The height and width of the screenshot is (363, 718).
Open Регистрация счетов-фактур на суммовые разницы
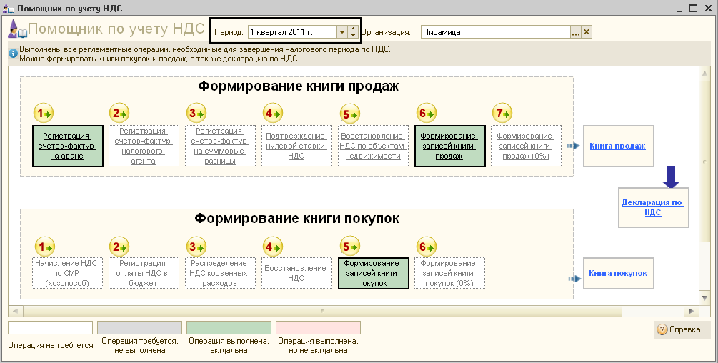[220, 146]
